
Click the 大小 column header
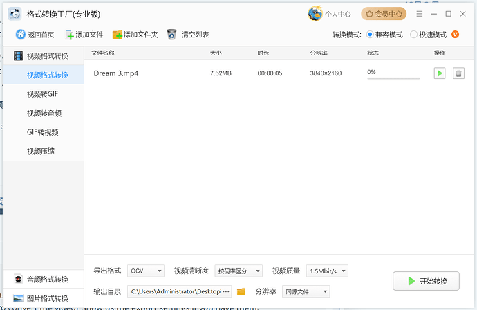(x=216, y=53)
